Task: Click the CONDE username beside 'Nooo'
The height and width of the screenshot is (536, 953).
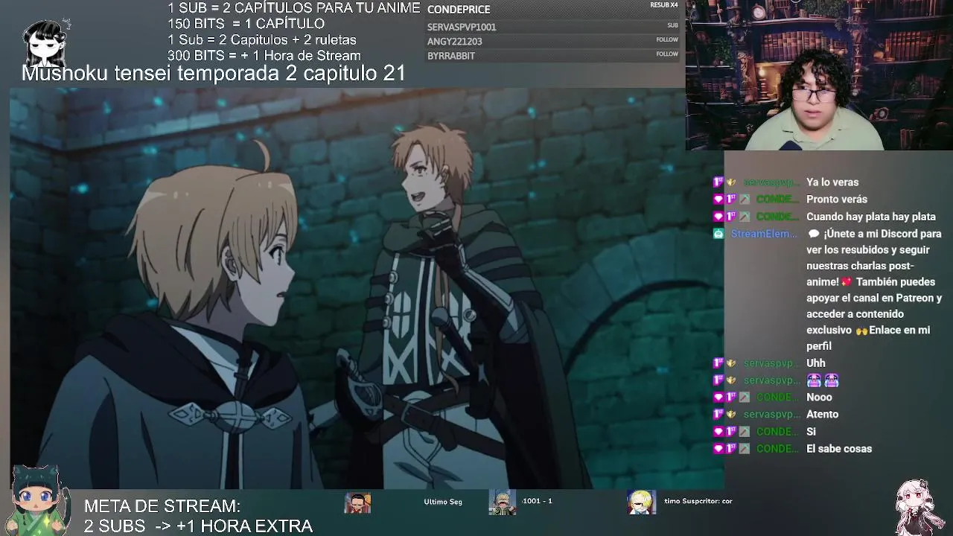Action: click(778, 398)
